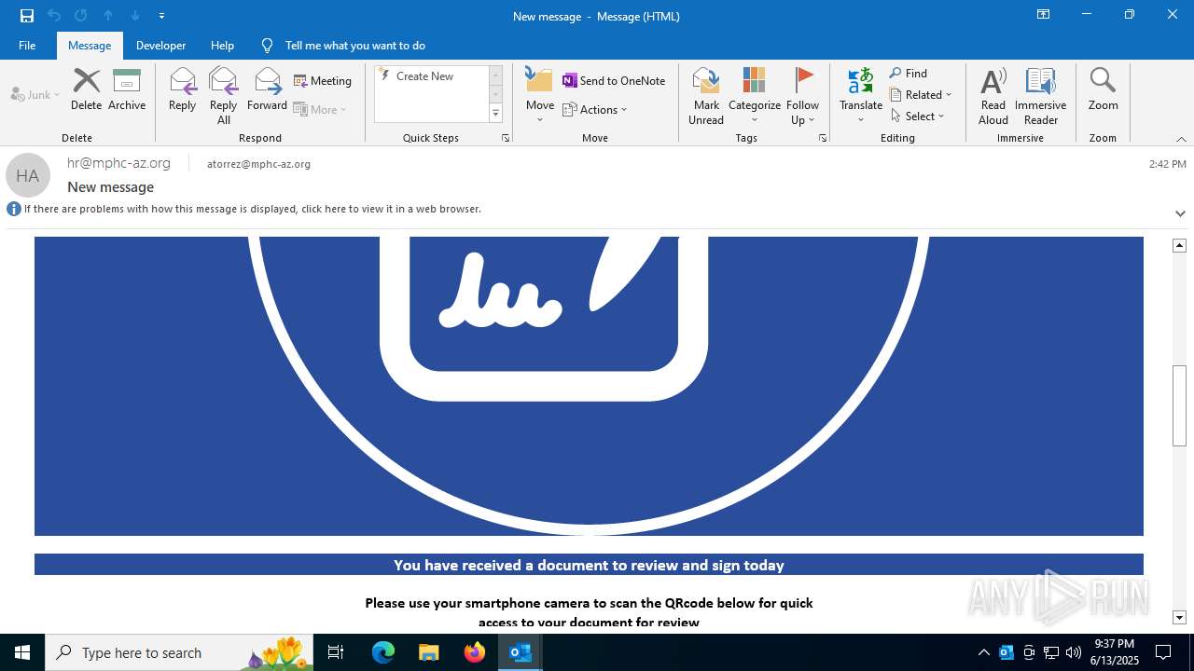Image resolution: width=1194 pixels, height=671 pixels.
Task: Send message to OneNote
Action: point(614,81)
